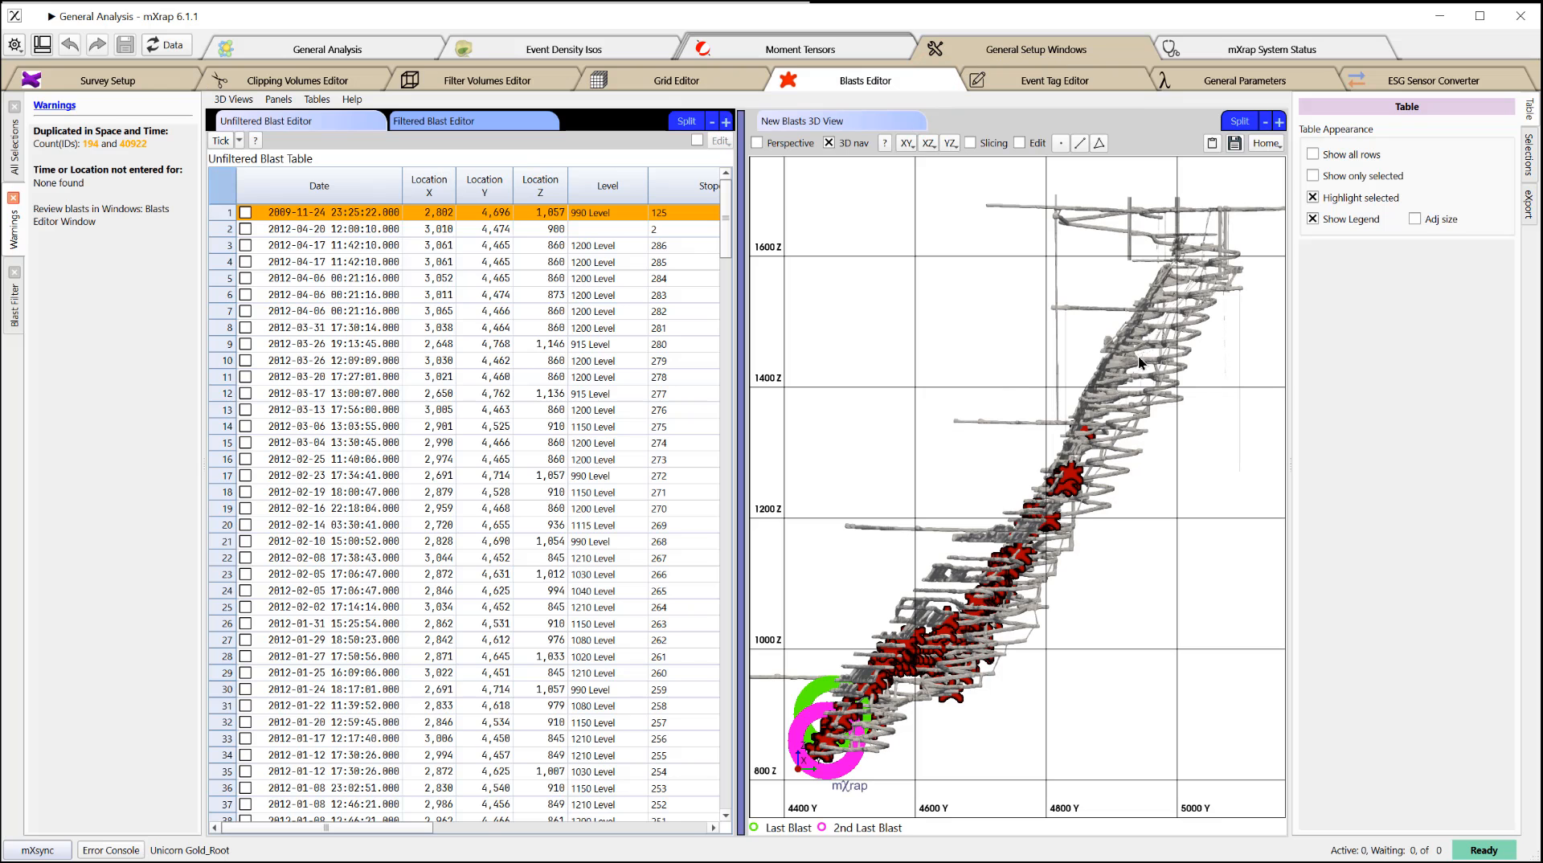Click Split button in the 3D view panel

[1239, 121]
